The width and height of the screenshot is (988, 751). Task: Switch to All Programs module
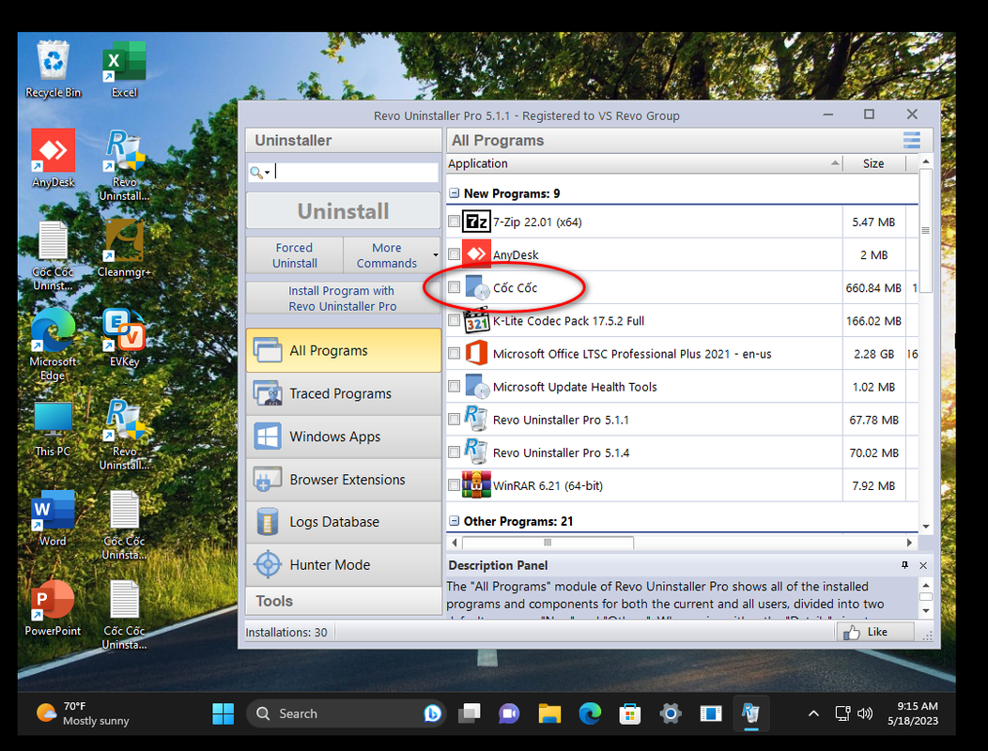pos(344,350)
